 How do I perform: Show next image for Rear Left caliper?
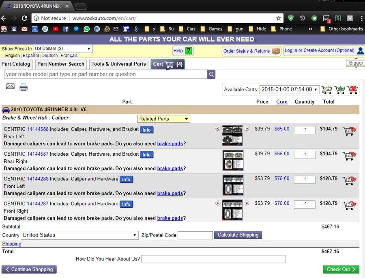[x=247, y=129]
